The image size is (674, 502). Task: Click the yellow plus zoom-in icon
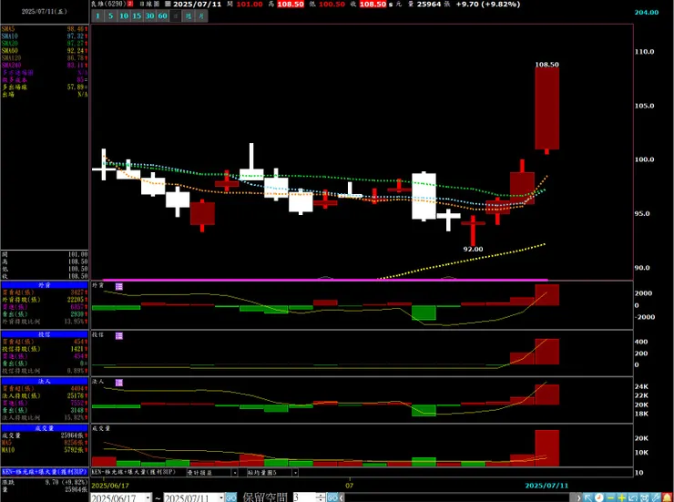(621, 497)
